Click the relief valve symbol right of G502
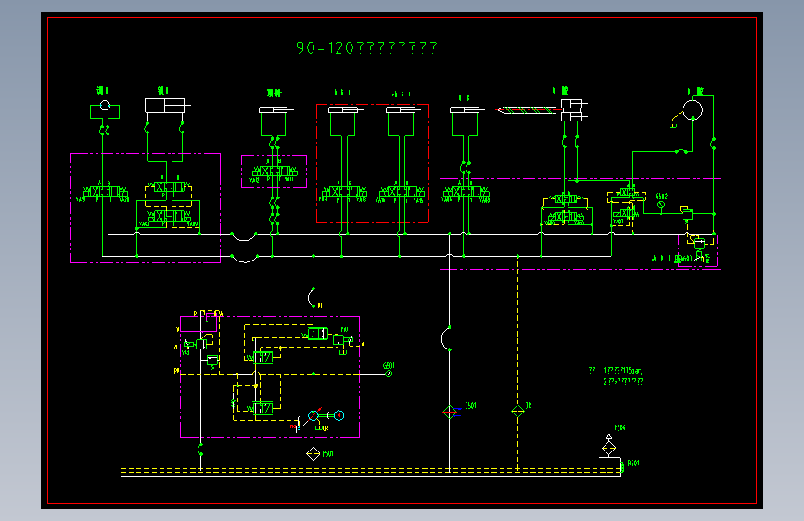 (x=686, y=213)
